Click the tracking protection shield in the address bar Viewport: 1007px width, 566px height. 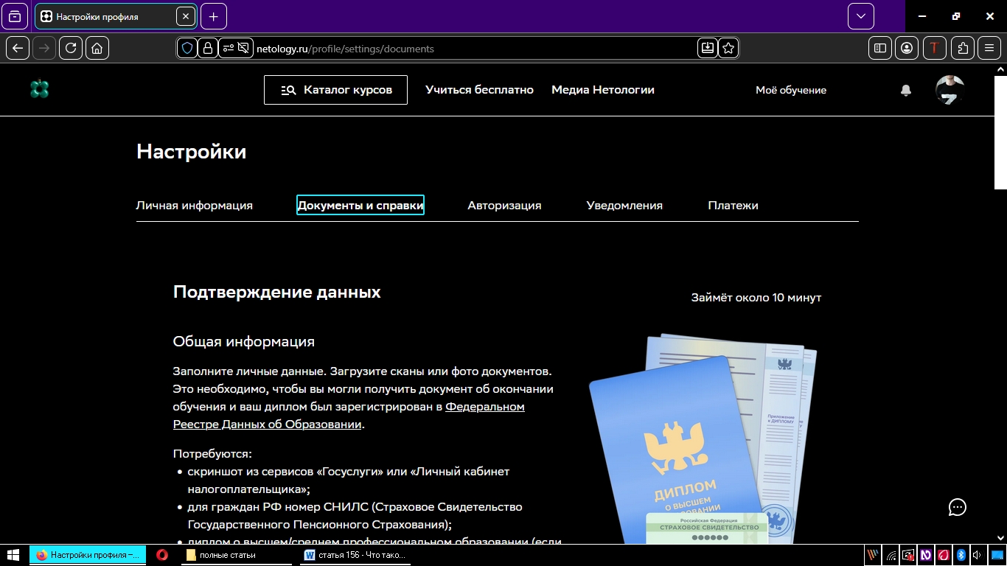coord(189,48)
